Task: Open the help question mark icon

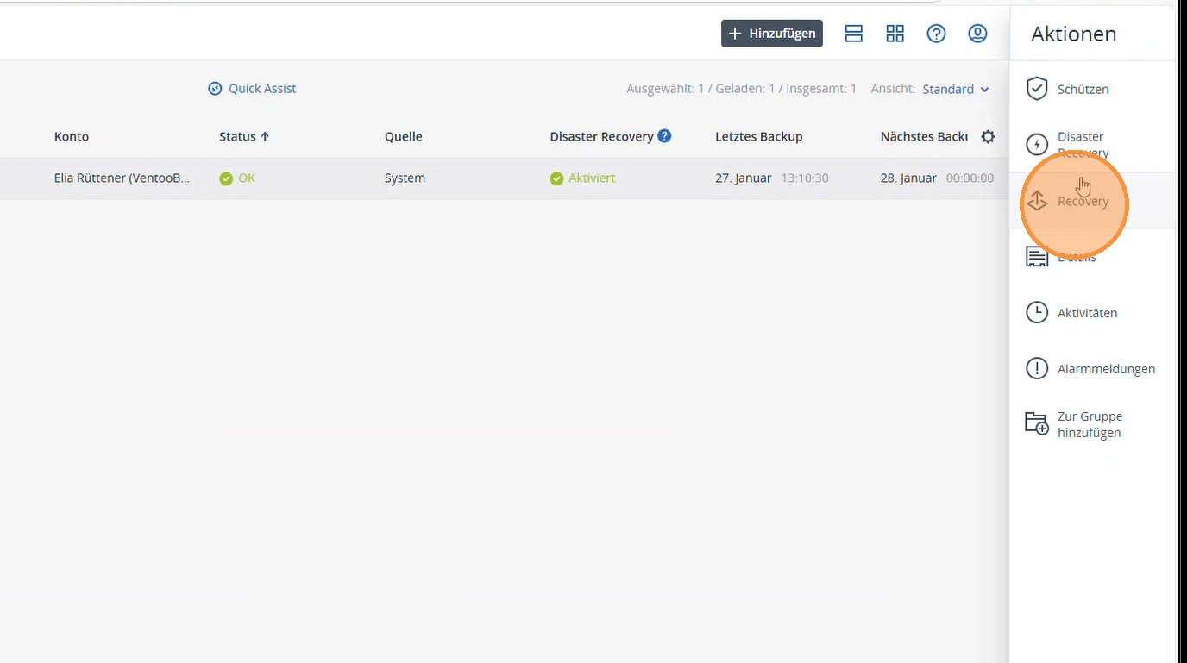Action: coord(936,34)
